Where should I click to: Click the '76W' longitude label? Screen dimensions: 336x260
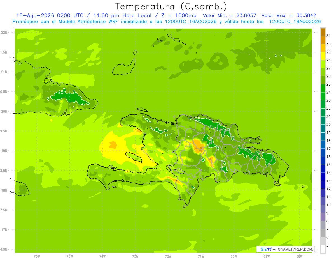pos(37,256)
